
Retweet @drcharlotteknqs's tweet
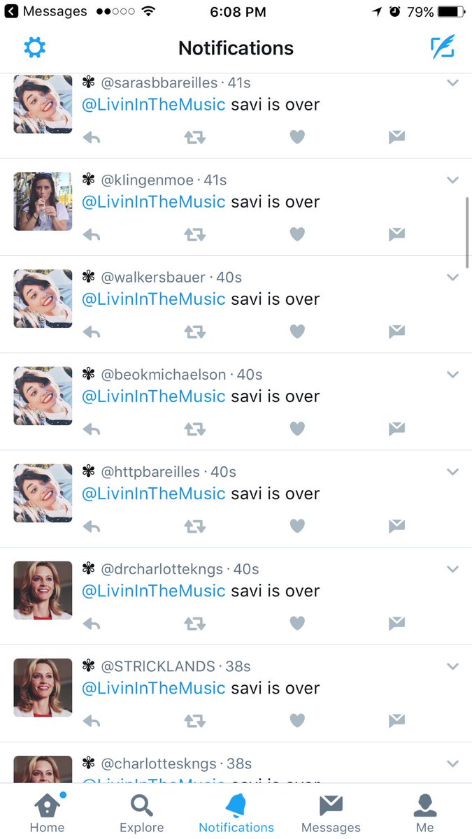(x=195, y=623)
